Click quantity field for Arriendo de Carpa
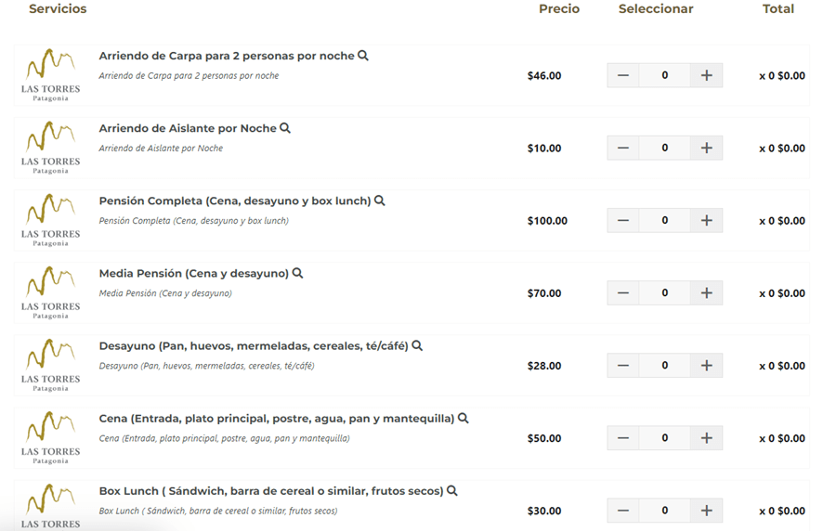Screen dimensions: 823x531 point(664,75)
